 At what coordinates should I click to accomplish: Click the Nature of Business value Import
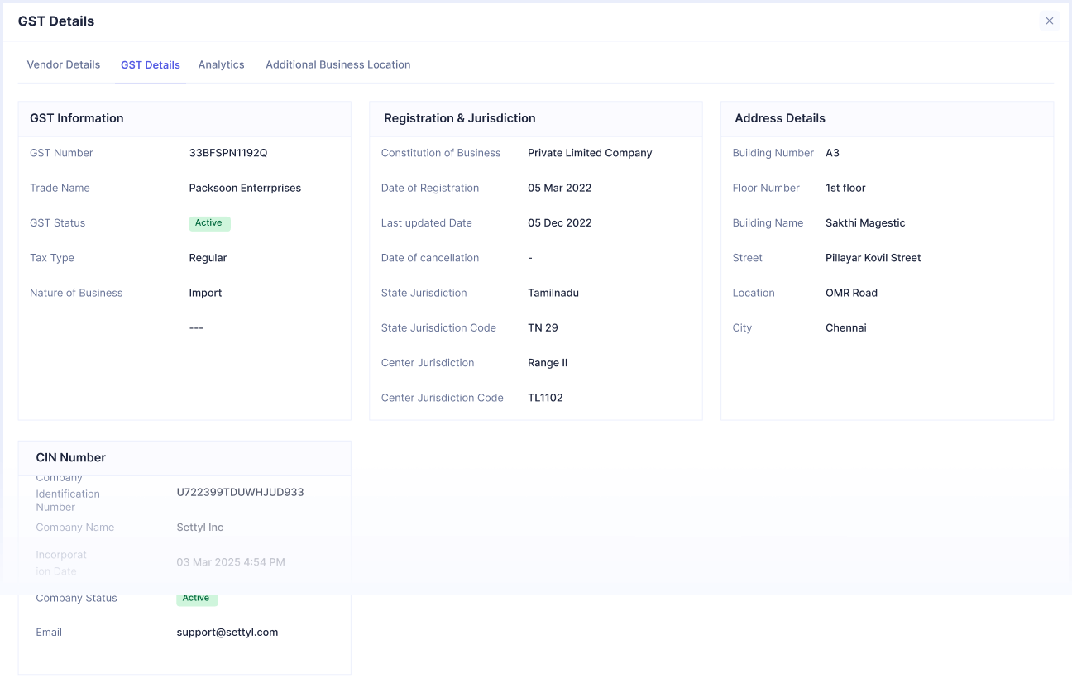click(206, 293)
